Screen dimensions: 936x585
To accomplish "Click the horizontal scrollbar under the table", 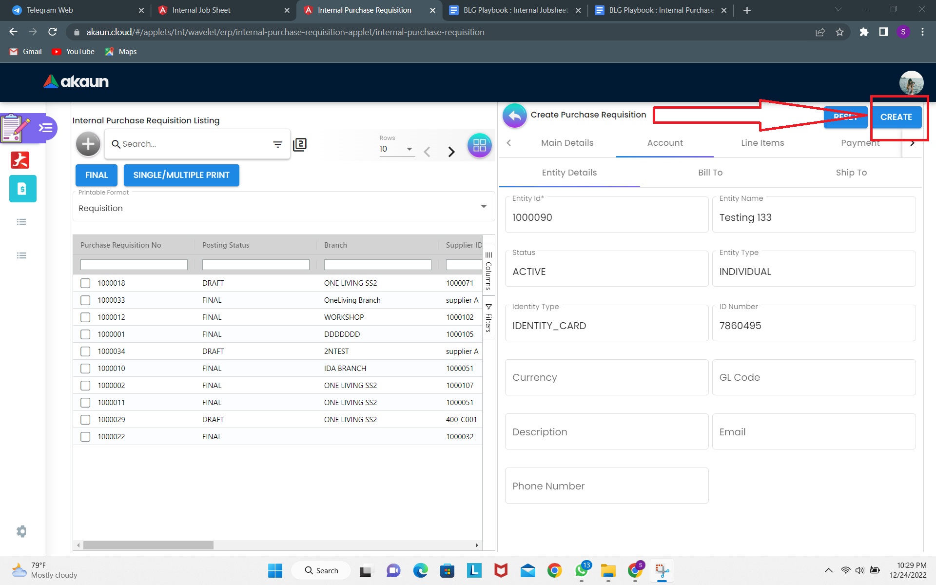I will click(149, 545).
